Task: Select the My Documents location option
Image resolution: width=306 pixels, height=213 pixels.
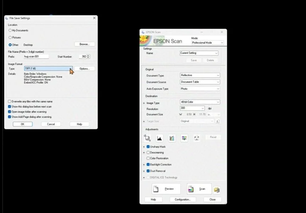Action: pos(10,30)
